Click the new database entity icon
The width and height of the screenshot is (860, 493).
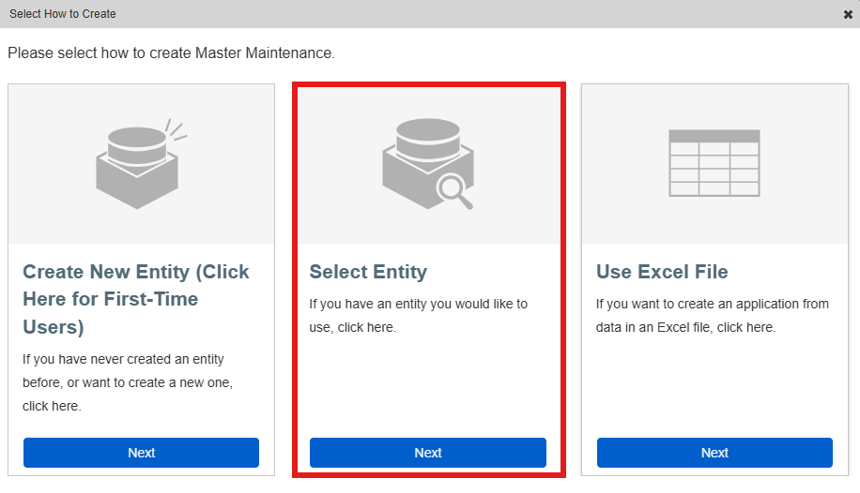(142, 163)
